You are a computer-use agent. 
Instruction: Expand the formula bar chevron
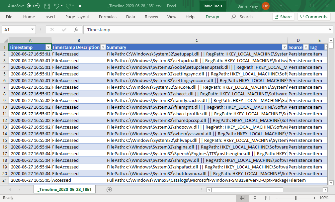point(330,30)
